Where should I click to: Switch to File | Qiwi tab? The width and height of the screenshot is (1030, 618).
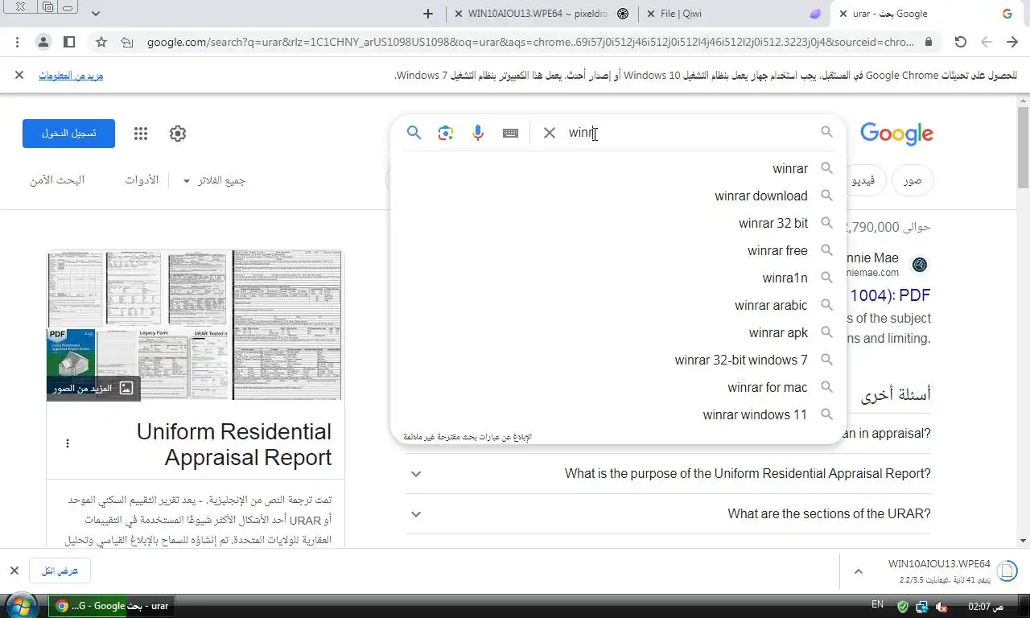[732, 14]
